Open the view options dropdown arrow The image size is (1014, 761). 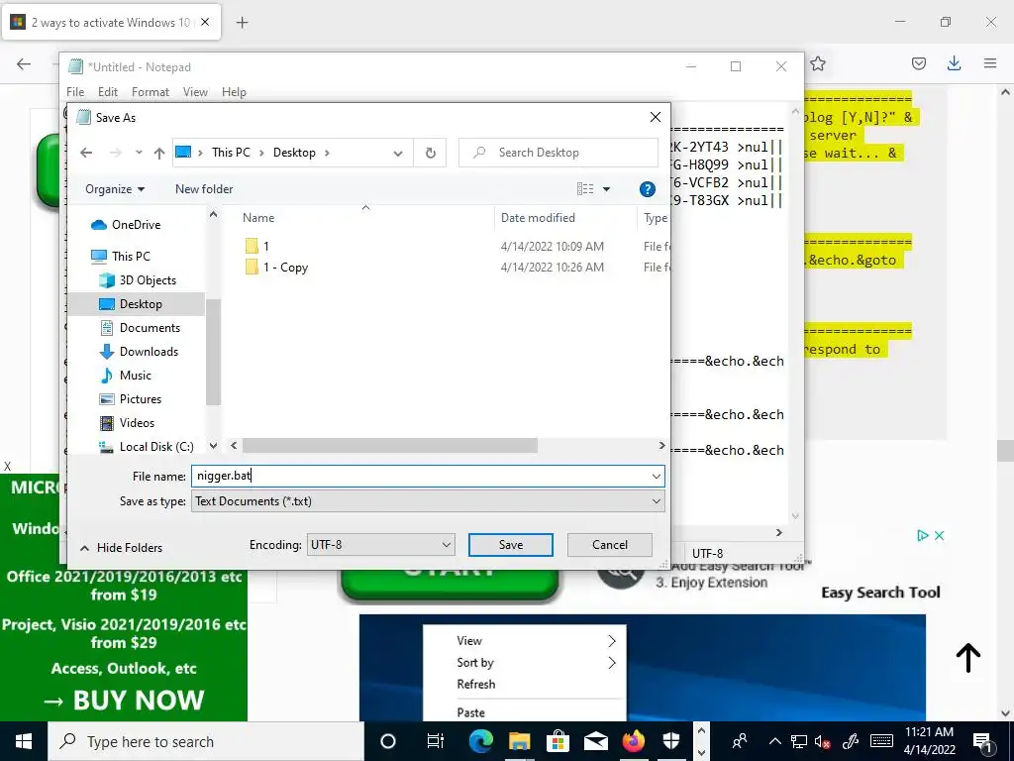[x=607, y=189]
